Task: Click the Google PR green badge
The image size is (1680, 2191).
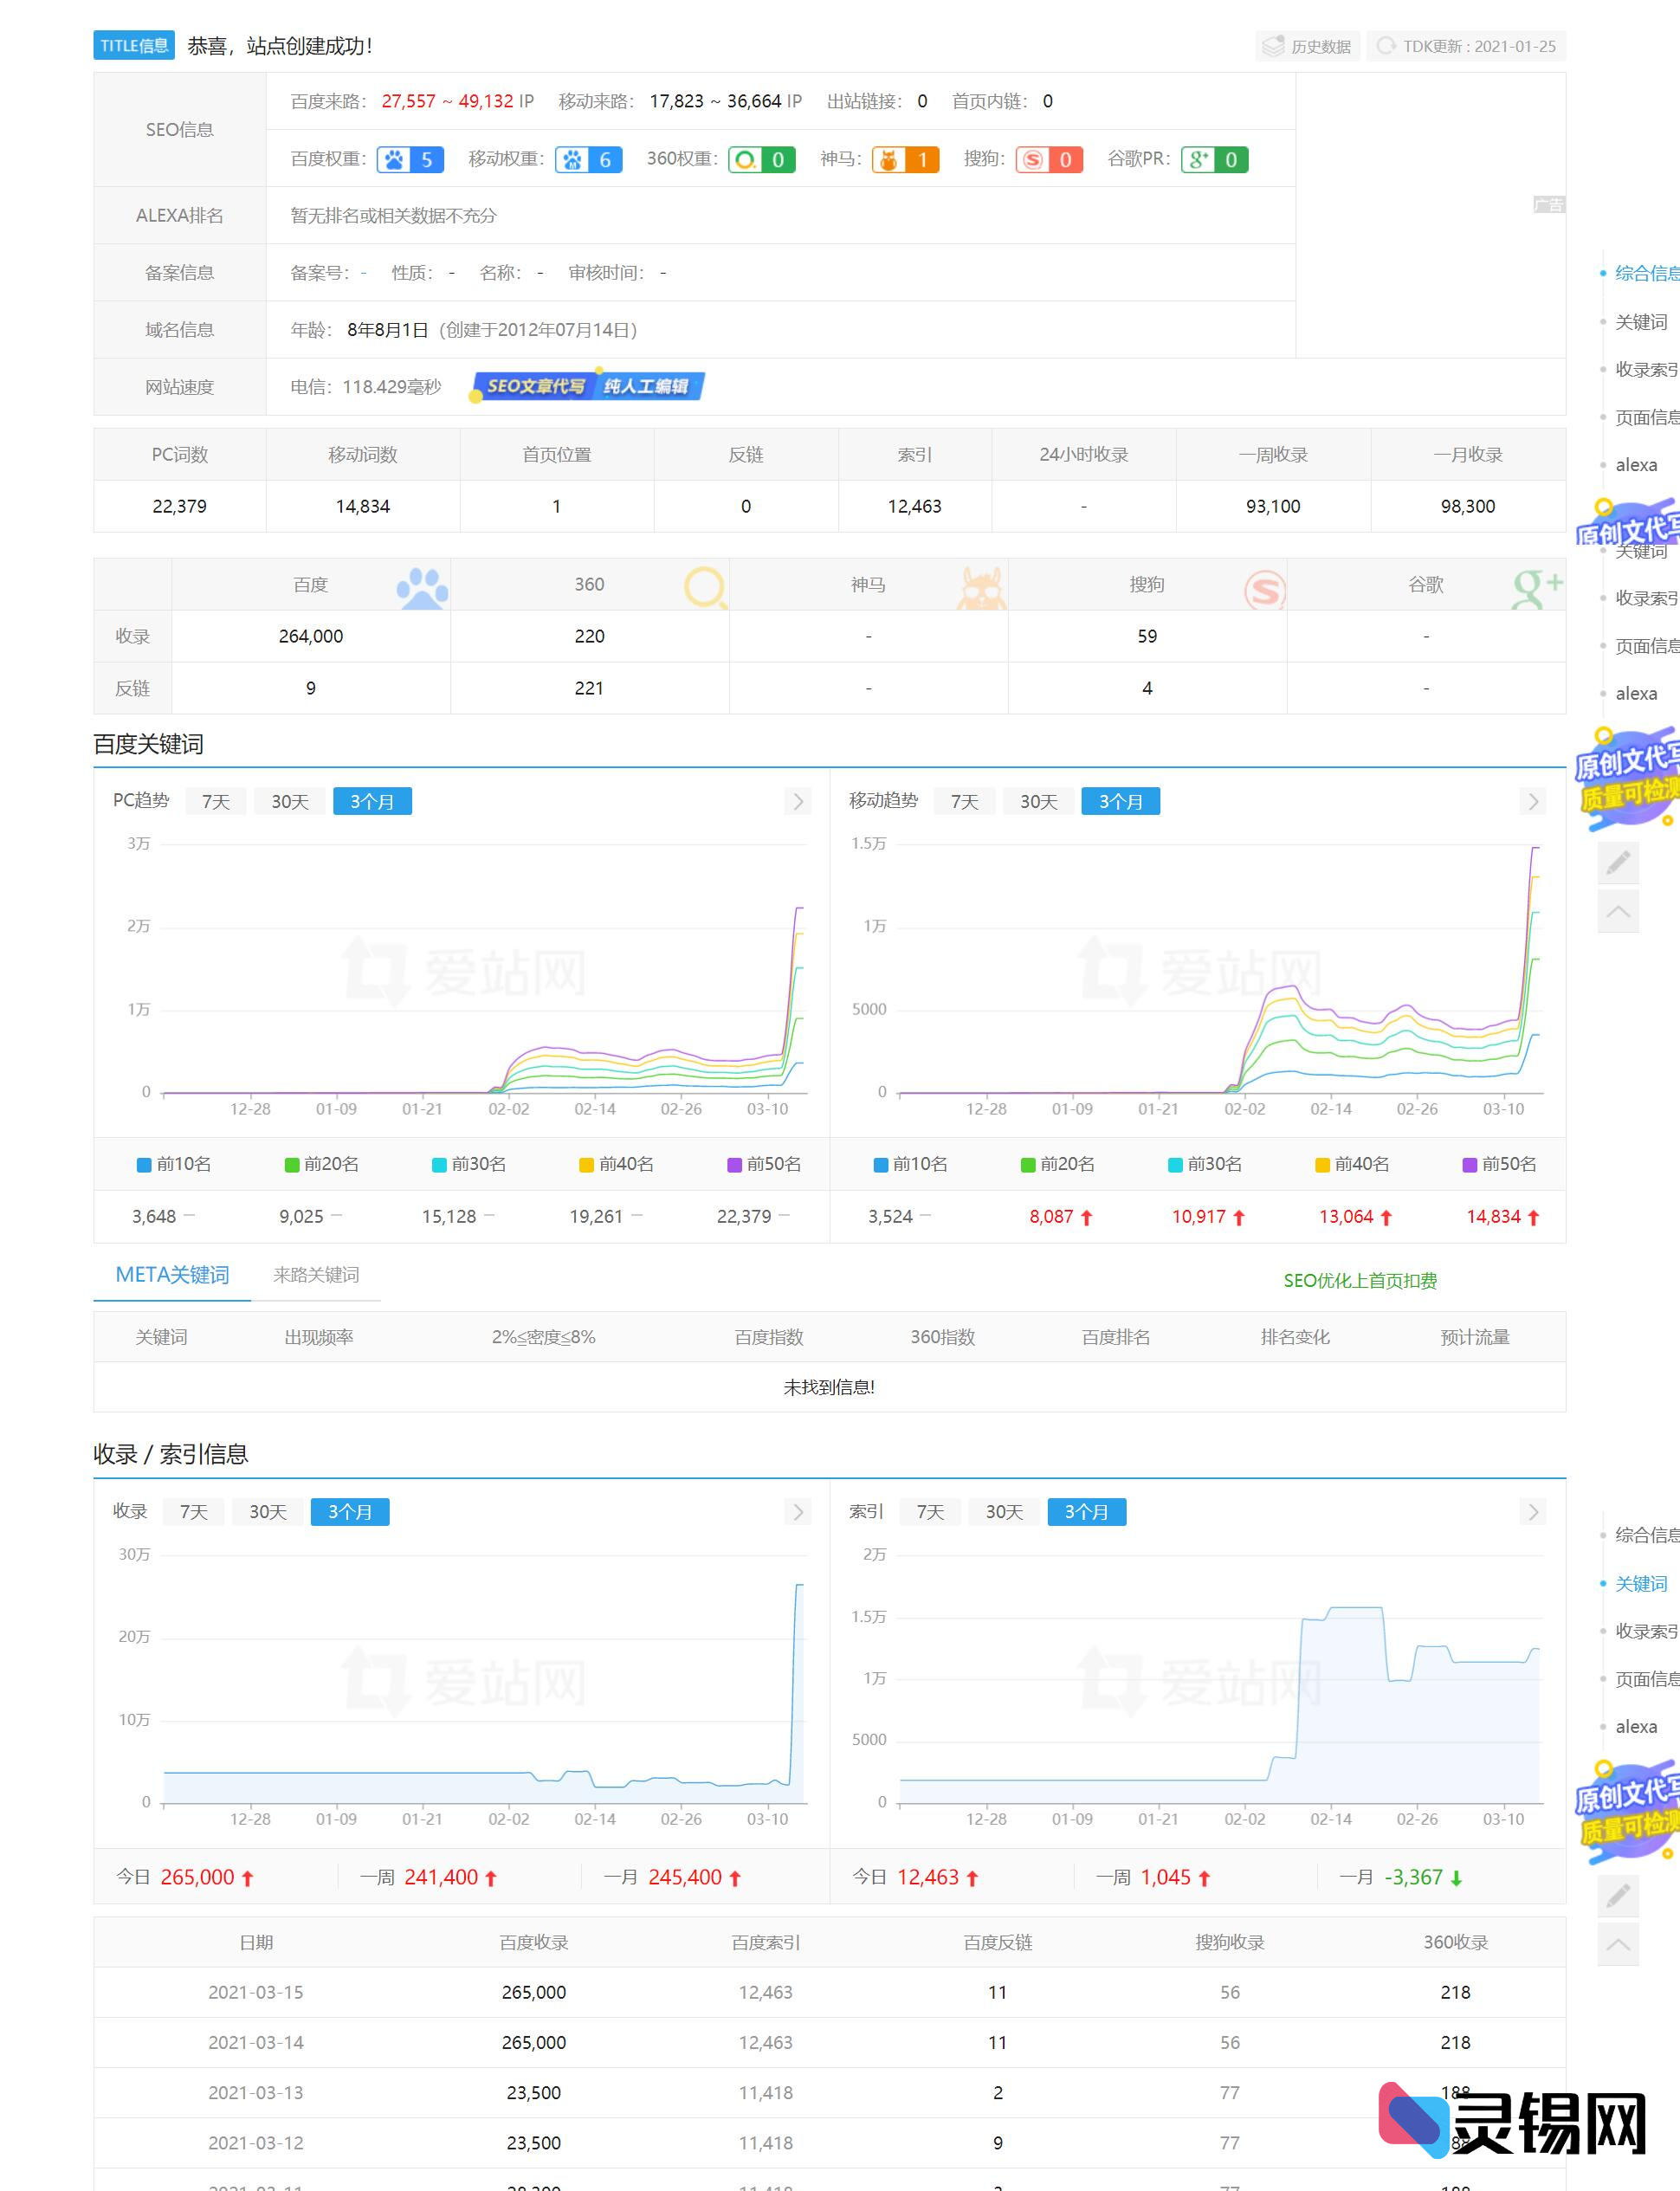Action: coord(1214,160)
